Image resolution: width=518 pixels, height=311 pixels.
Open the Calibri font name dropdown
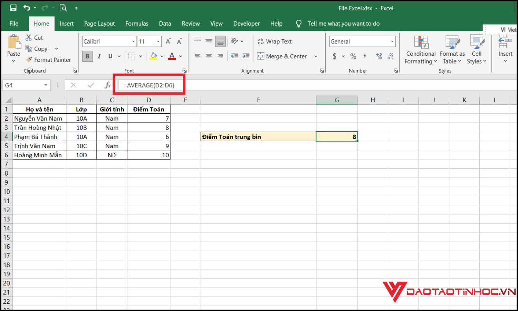tap(133, 41)
